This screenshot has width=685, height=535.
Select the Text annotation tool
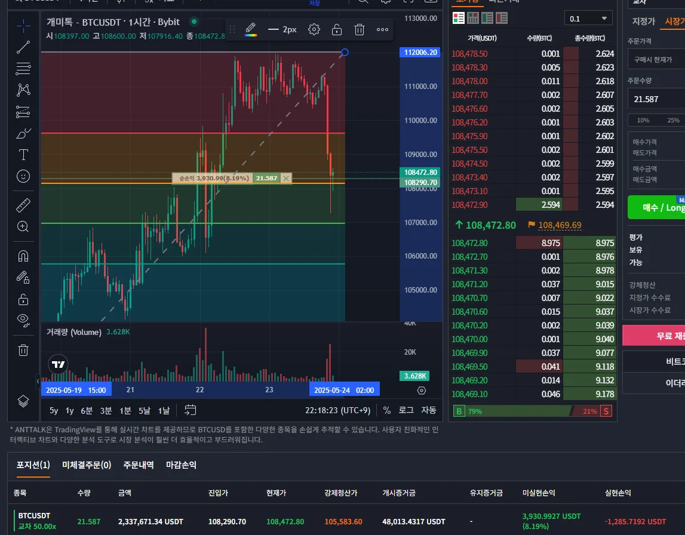click(x=23, y=155)
